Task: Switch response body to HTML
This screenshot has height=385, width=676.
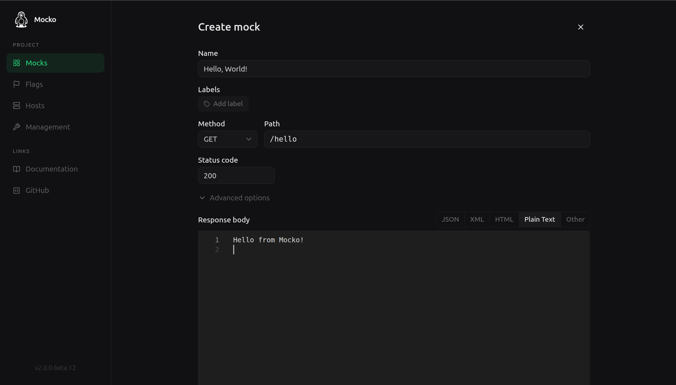Action: click(x=504, y=220)
